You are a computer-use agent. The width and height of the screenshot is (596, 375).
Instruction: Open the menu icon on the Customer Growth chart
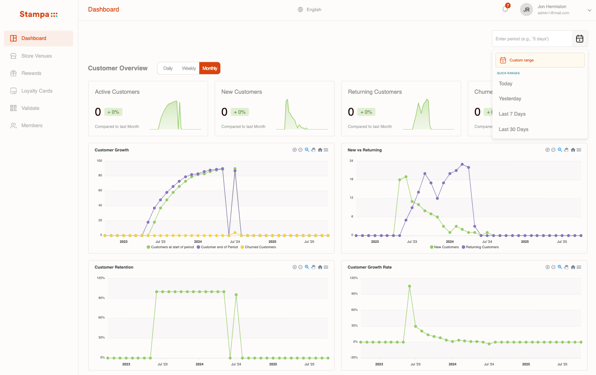pyautogui.click(x=326, y=150)
